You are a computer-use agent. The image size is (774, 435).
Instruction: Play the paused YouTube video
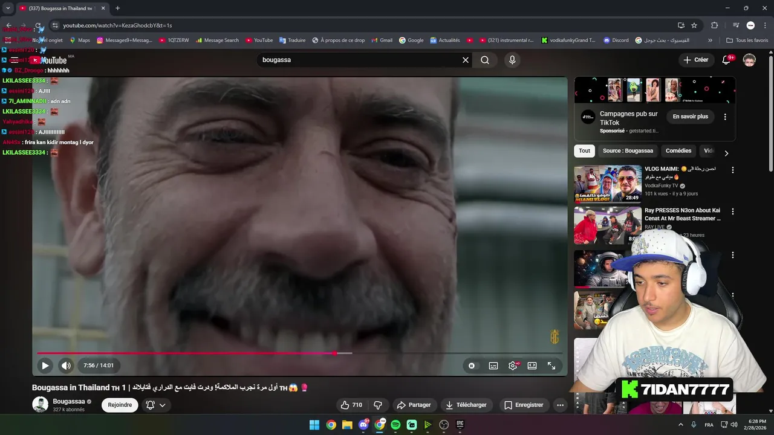tap(45, 366)
